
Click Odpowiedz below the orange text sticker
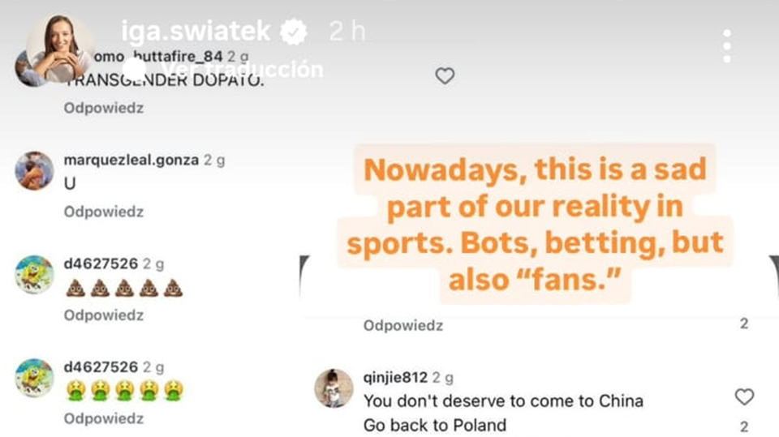pos(402,325)
